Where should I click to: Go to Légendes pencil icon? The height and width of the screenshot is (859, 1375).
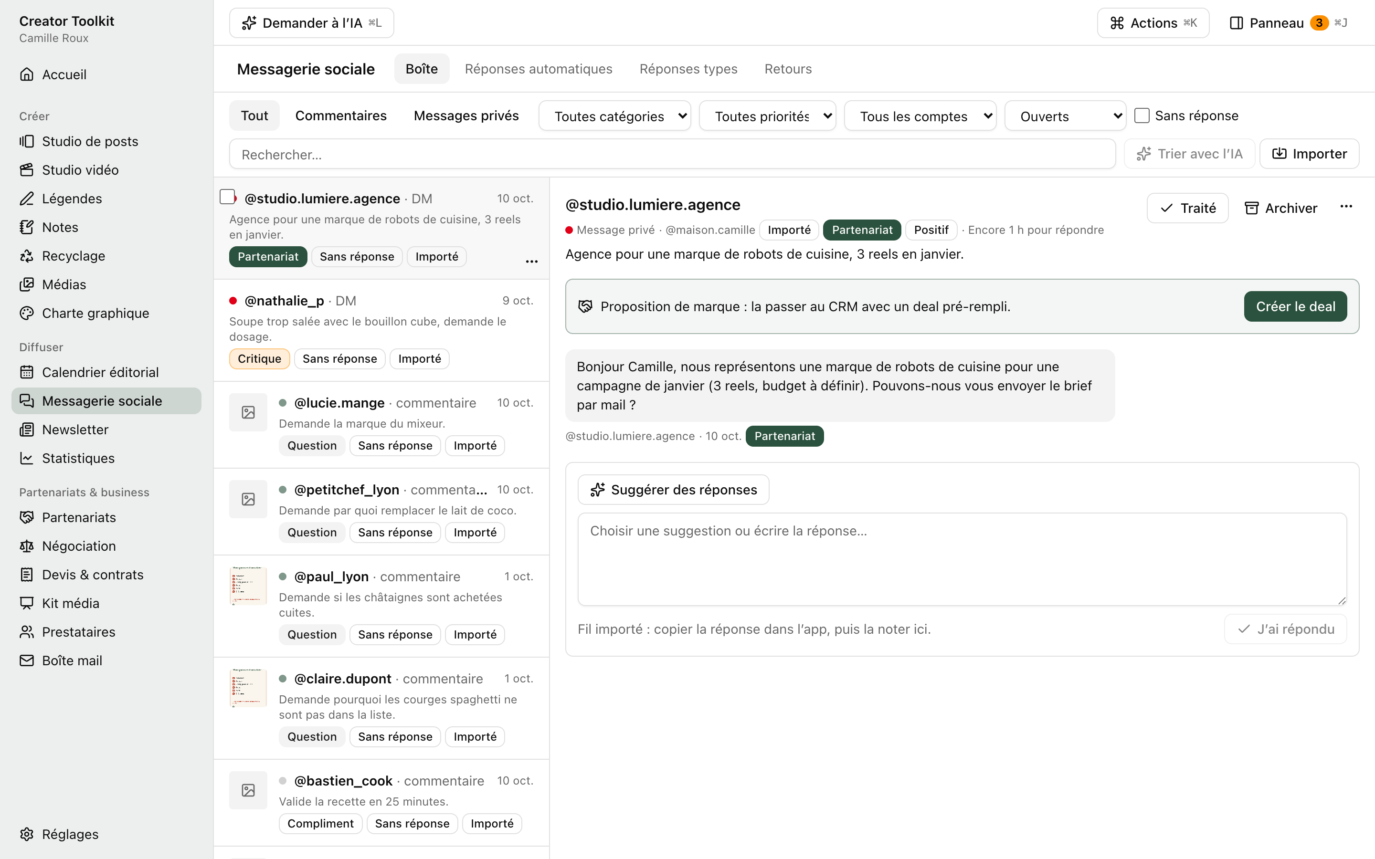(x=27, y=198)
